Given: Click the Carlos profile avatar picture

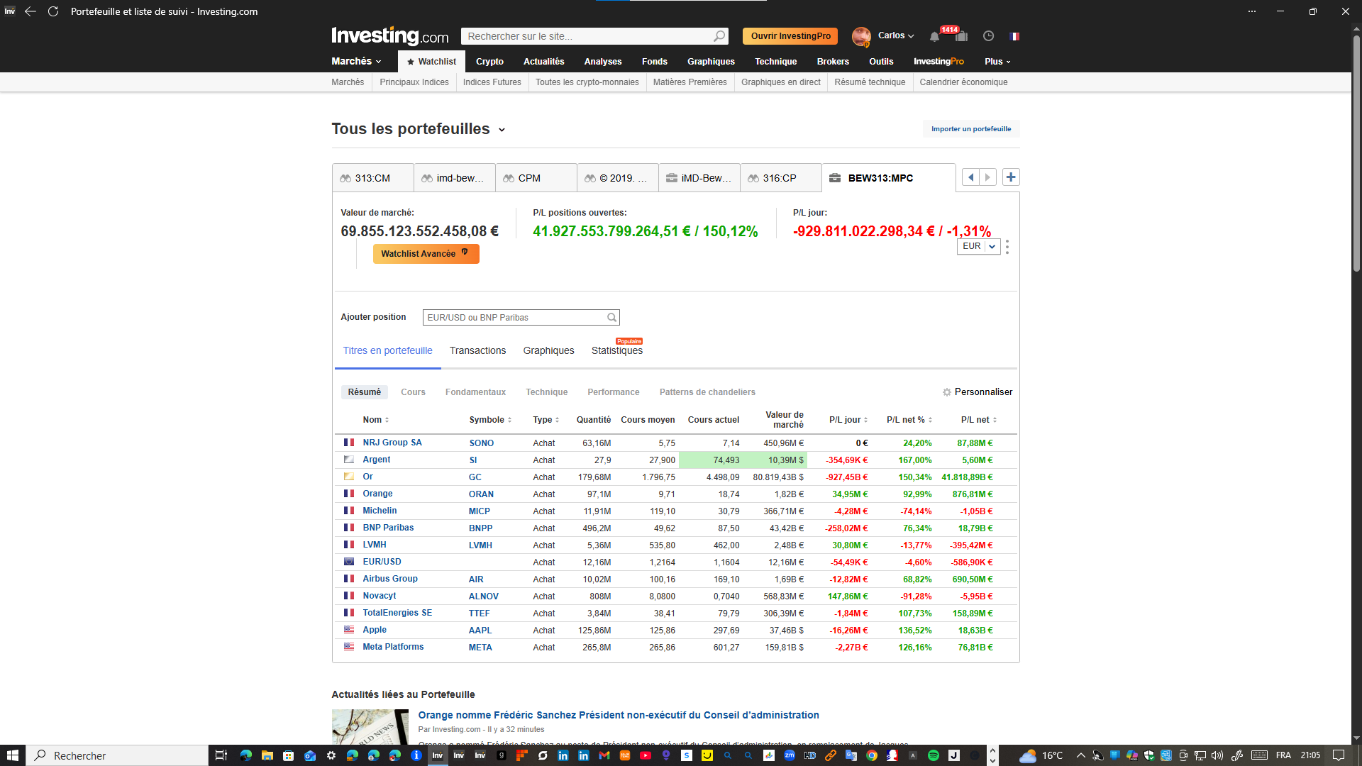Looking at the screenshot, I should tap(861, 36).
